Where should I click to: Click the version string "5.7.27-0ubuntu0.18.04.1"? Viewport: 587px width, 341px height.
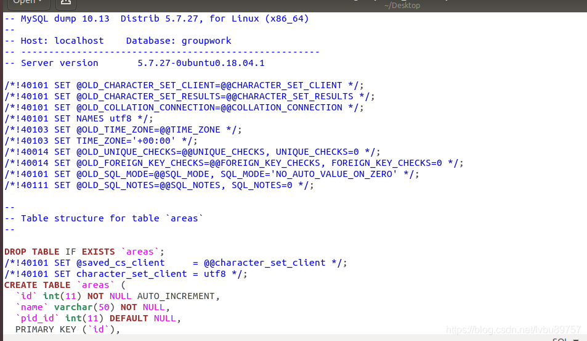201,63
